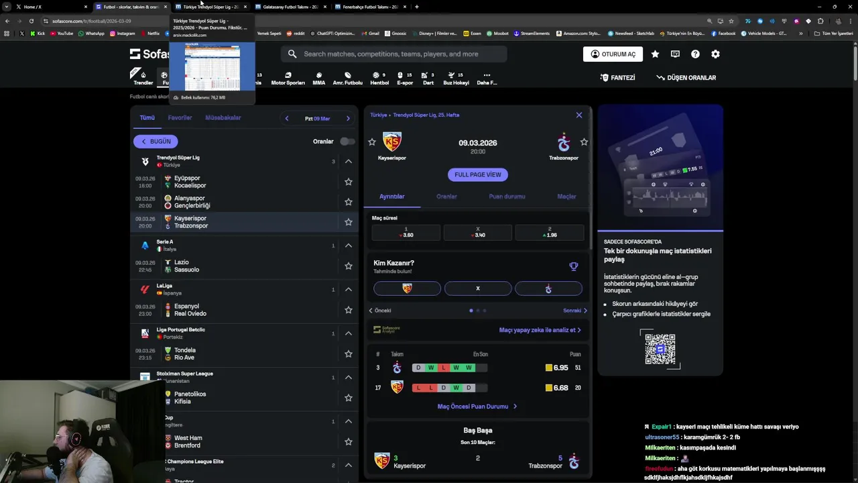Favorite the Tondela vs Rio Ave match
858x483 pixels.
tap(349, 354)
